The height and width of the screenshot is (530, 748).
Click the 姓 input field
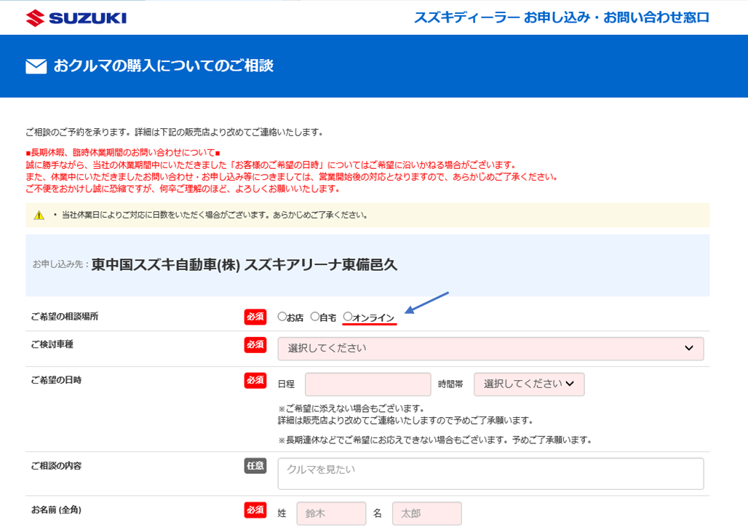(331, 514)
